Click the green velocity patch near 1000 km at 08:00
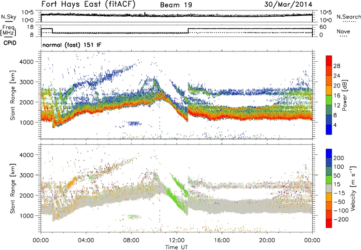 point(134,217)
